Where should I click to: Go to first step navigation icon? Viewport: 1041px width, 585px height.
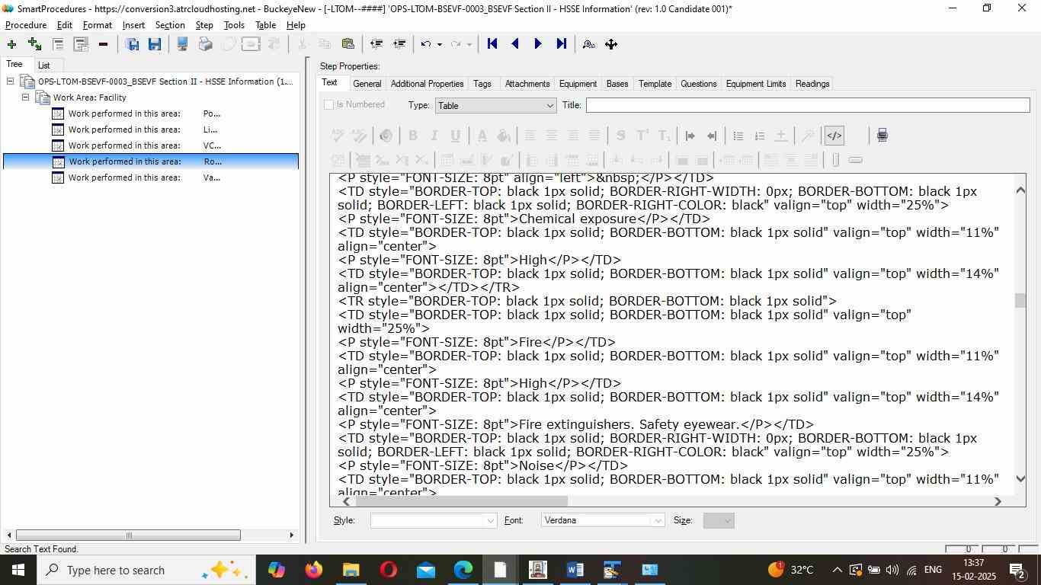(492, 44)
